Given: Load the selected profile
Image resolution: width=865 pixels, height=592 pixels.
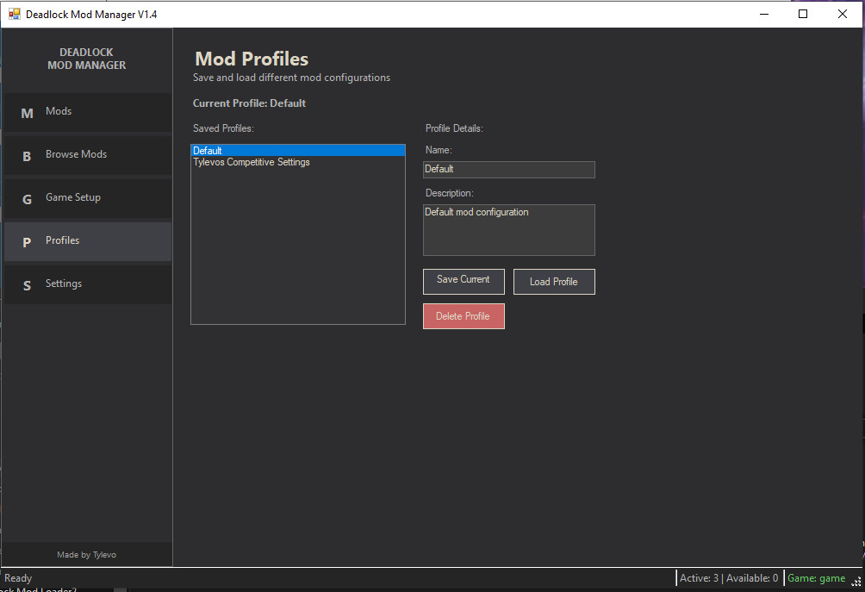Looking at the screenshot, I should tap(554, 281).
